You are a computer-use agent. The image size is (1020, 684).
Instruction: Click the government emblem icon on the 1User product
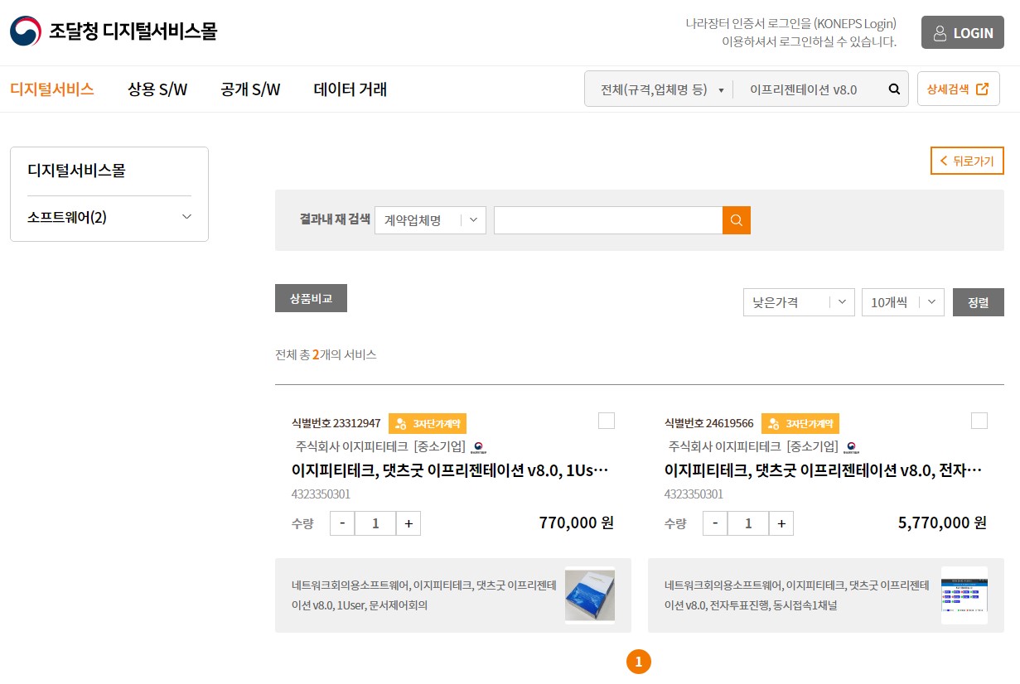(478, 447)
